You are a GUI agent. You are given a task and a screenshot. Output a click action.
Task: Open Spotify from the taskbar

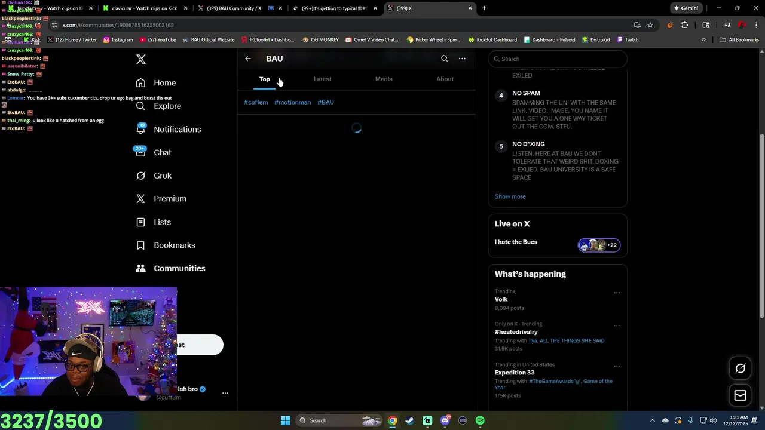[x=480, y=420]
